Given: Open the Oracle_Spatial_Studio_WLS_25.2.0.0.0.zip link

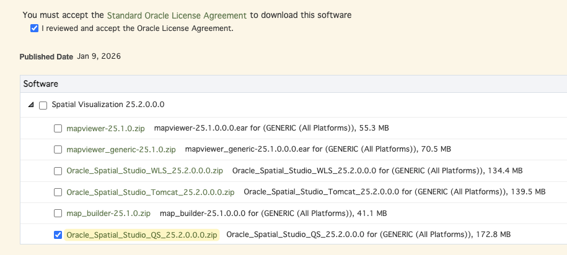Looking at the screenshot, I should click(x=146, y=171).
